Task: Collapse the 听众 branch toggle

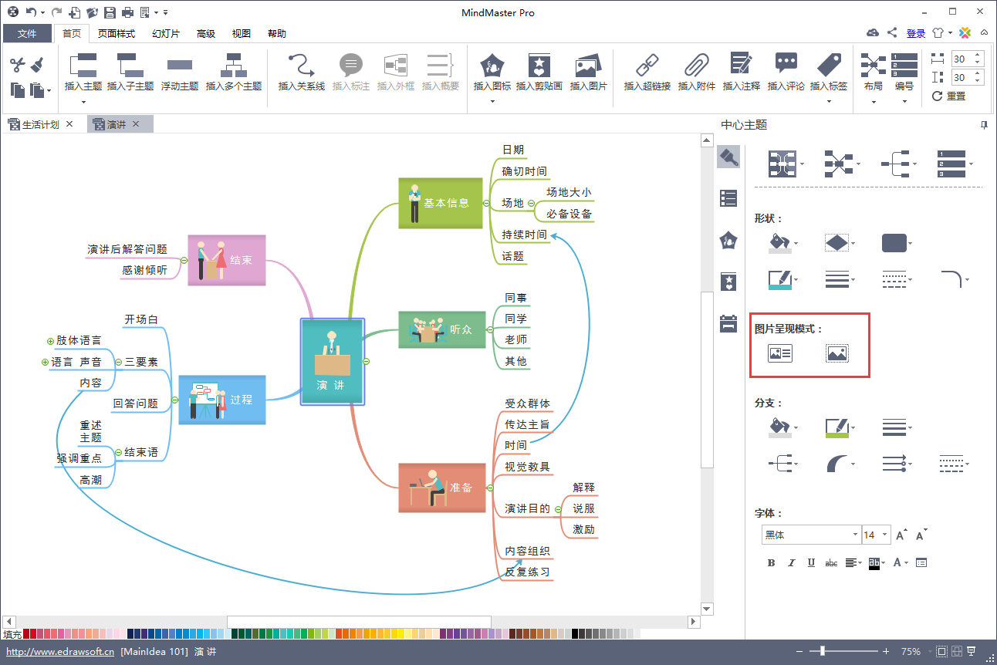Action: coord(490,329)
